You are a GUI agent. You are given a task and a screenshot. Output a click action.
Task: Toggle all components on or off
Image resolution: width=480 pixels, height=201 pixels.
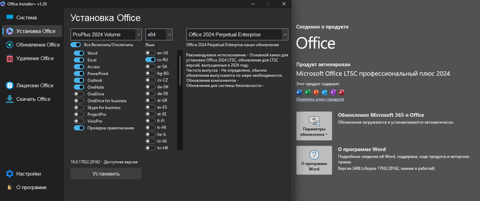point(76,45)
